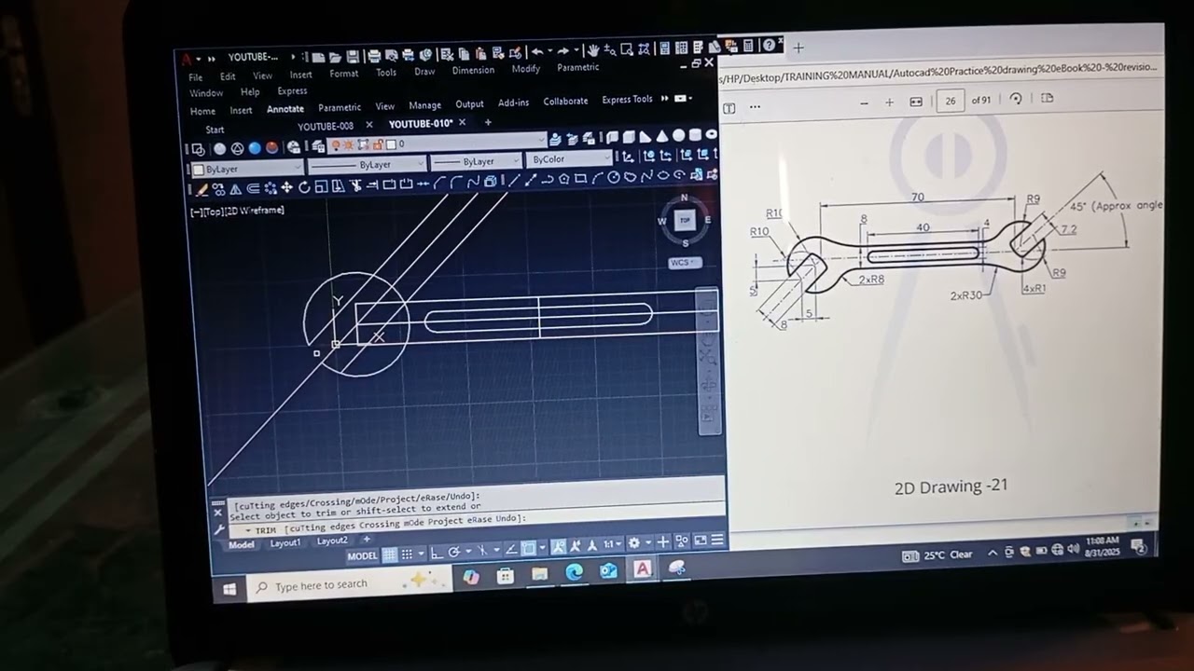Open the Modify menu
The height and width of the screenshot is (671, 1194).
526,69
